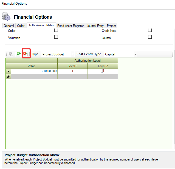Click the greyed-out user icon in the toolbar

click(11, 54)
